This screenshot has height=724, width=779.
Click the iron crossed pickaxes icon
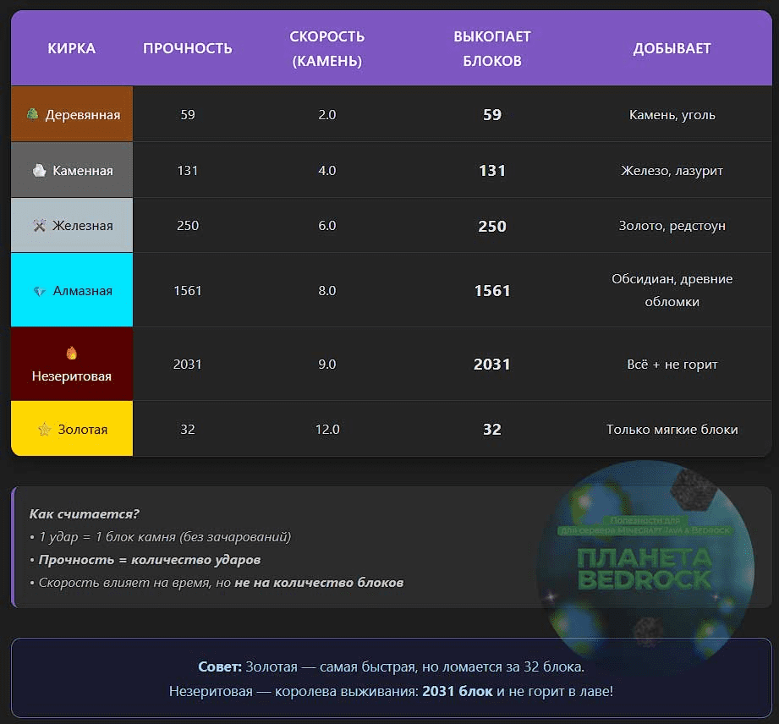click(39, 226)
